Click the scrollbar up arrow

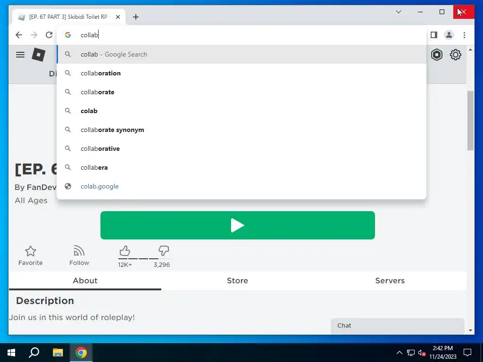[x=470, y=49]
